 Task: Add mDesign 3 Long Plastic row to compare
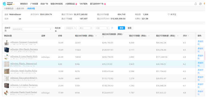pos(200,57)
